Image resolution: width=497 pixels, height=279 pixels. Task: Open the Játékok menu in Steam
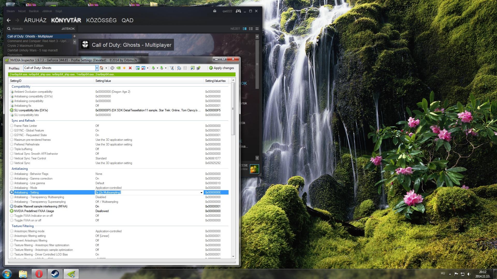47,11
